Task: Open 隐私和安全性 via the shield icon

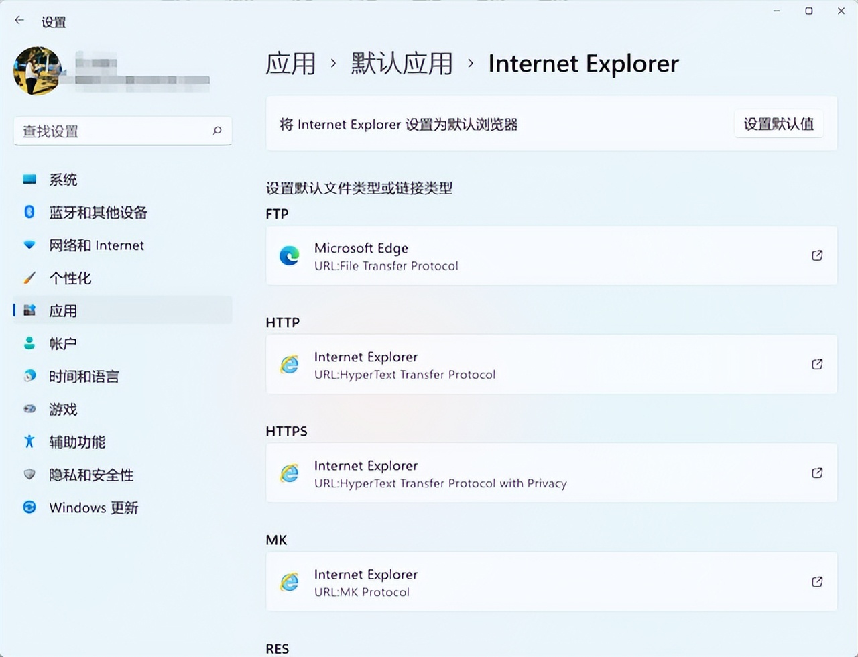Action: pyautogui.click(x=29, y=475)
